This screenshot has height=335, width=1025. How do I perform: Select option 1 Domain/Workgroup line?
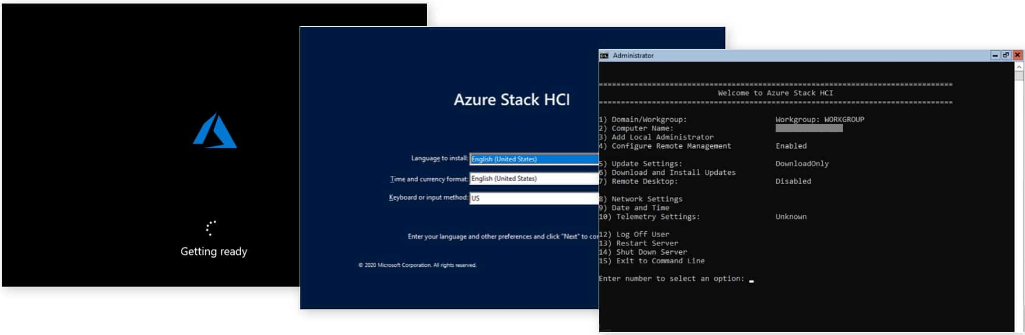point(642,119)
